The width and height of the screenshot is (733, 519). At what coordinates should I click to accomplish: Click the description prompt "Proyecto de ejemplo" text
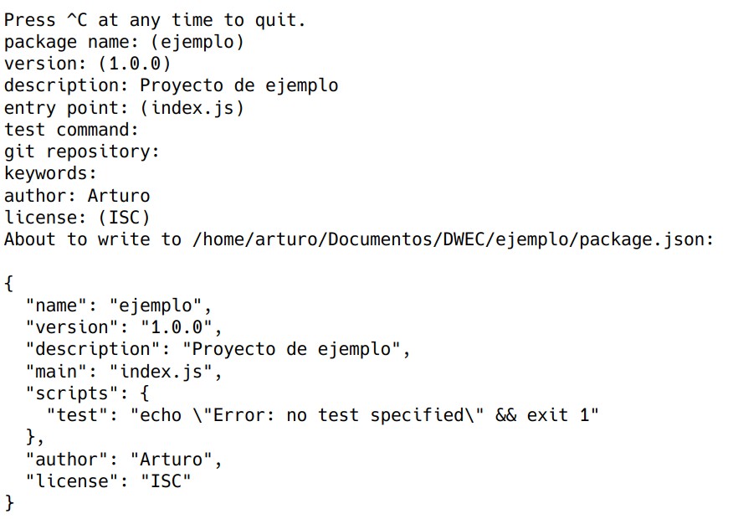pos(238,85)
